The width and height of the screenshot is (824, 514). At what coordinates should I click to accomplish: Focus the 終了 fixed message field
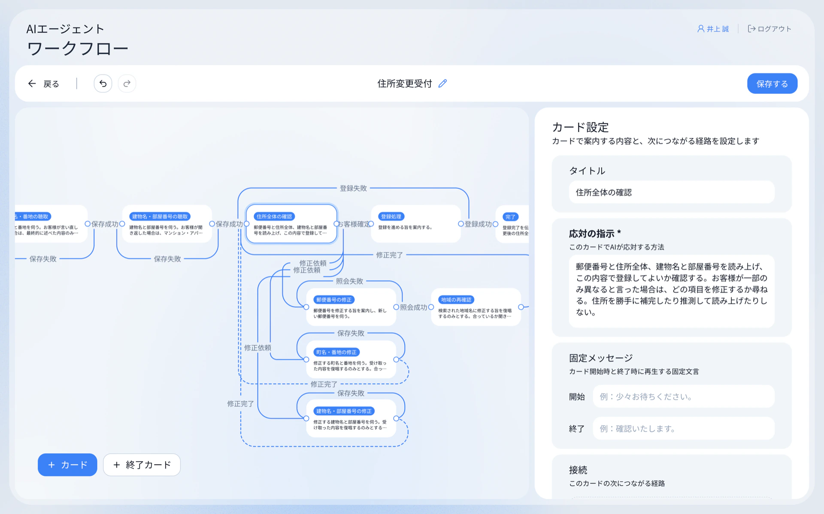[684, 428]
